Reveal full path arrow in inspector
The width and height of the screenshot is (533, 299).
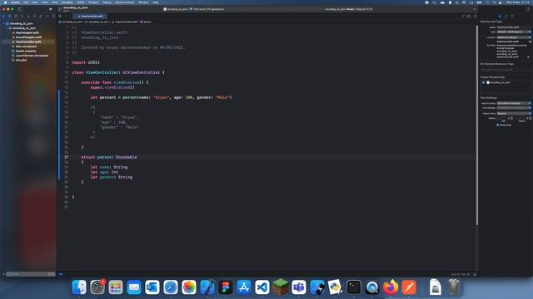pyautogui.click(x=528, y=57)
